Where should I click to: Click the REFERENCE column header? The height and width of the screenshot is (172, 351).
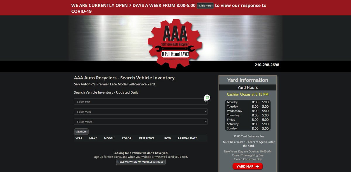[147, 138]
